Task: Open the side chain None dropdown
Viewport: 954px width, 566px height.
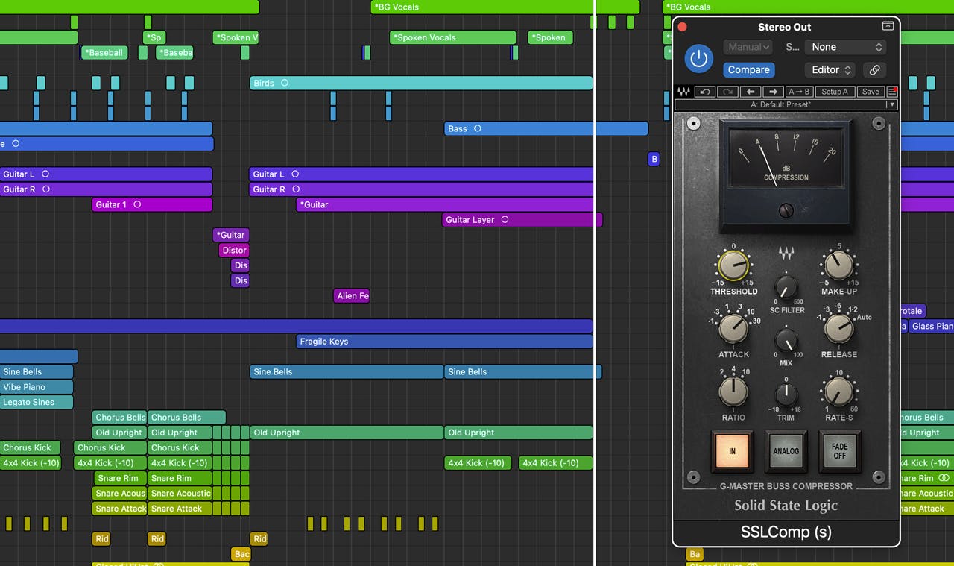Action: (845, 47)
